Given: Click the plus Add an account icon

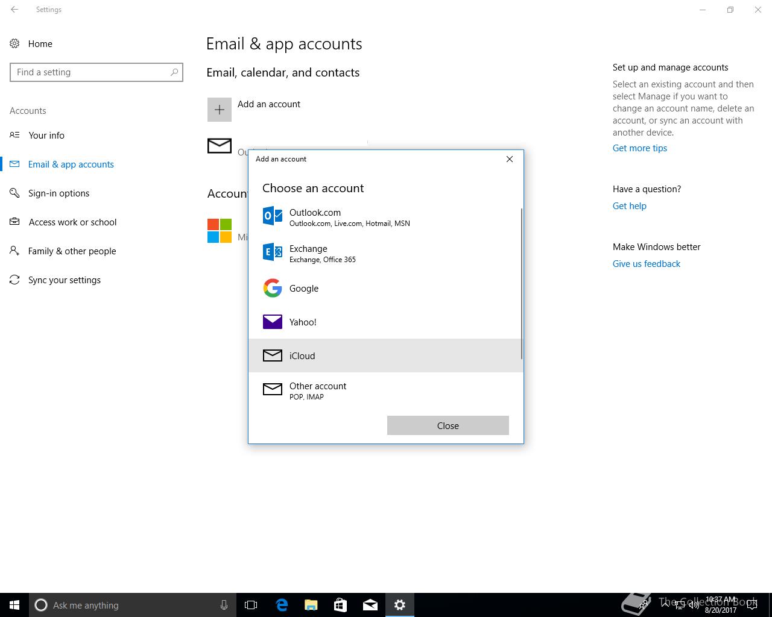Looking at the screenshot, I should pyautogui.click(x=220, y=110).
